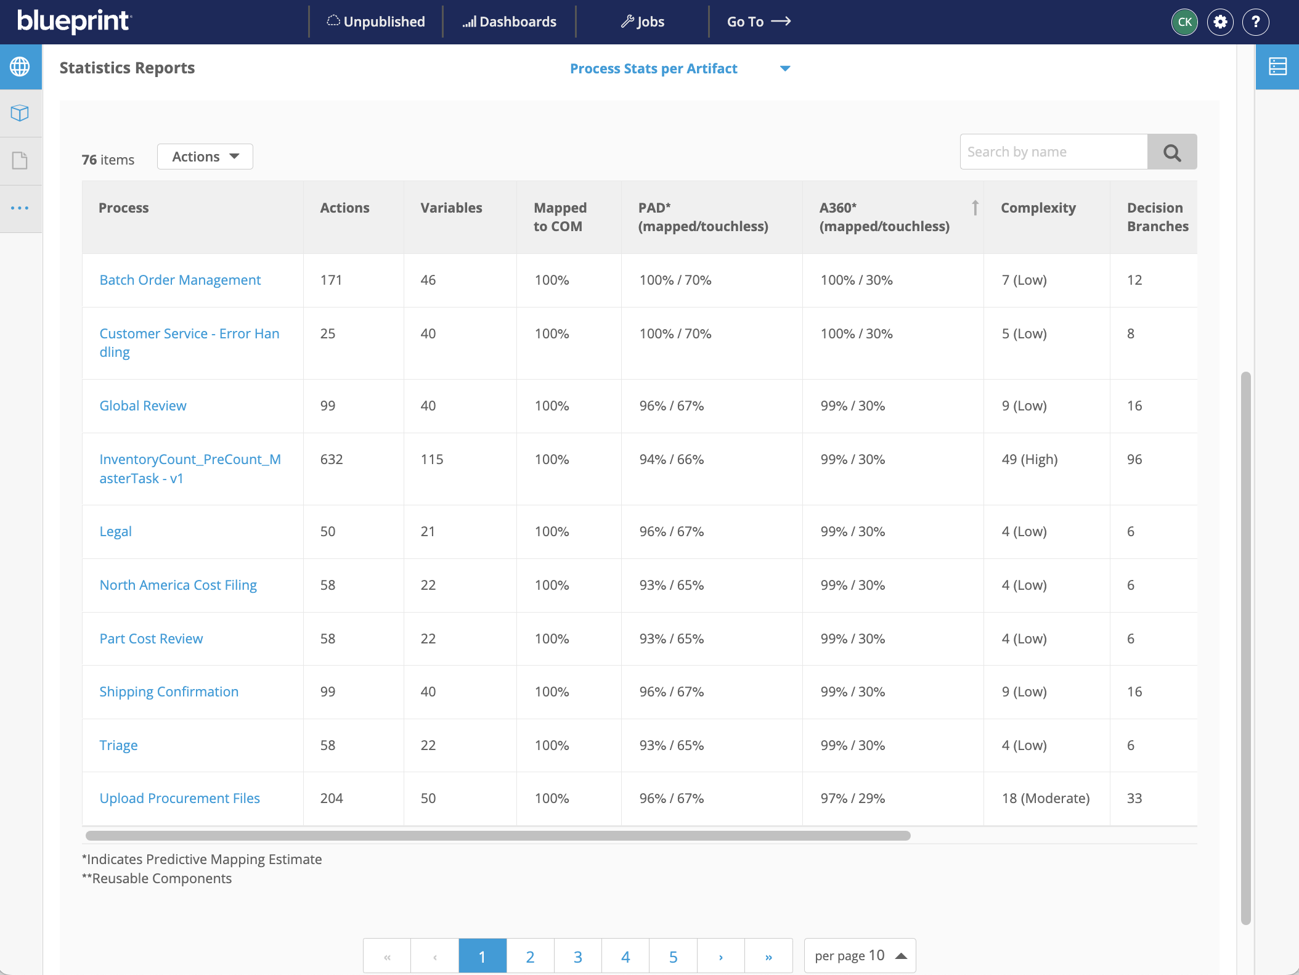Open the Dashboards menu item

[509, 22]
